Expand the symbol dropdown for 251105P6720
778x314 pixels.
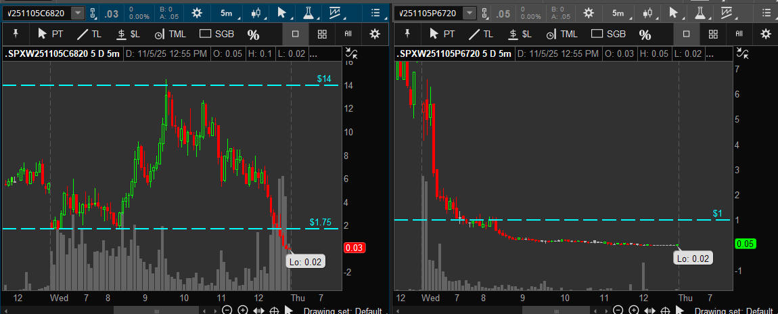470,13
